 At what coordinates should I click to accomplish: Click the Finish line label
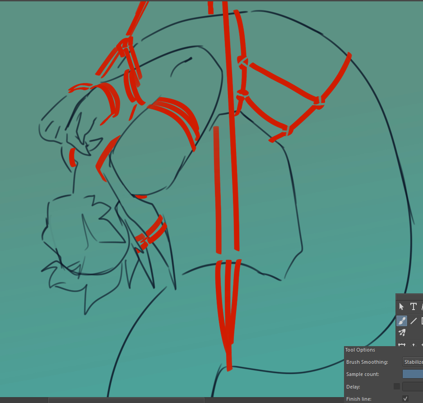(358, 399)
